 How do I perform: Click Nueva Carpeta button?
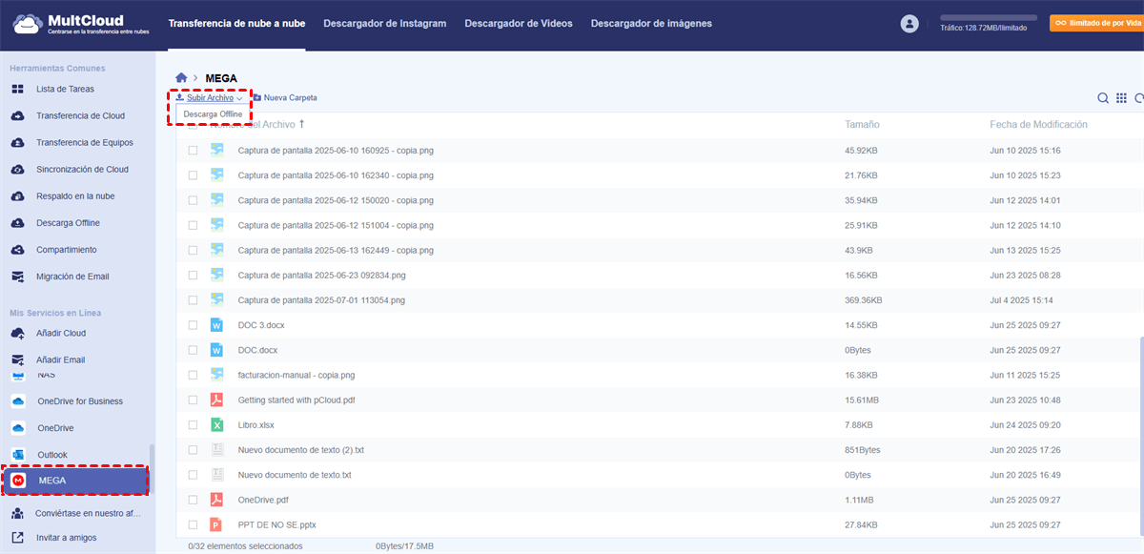click(285, 98)
